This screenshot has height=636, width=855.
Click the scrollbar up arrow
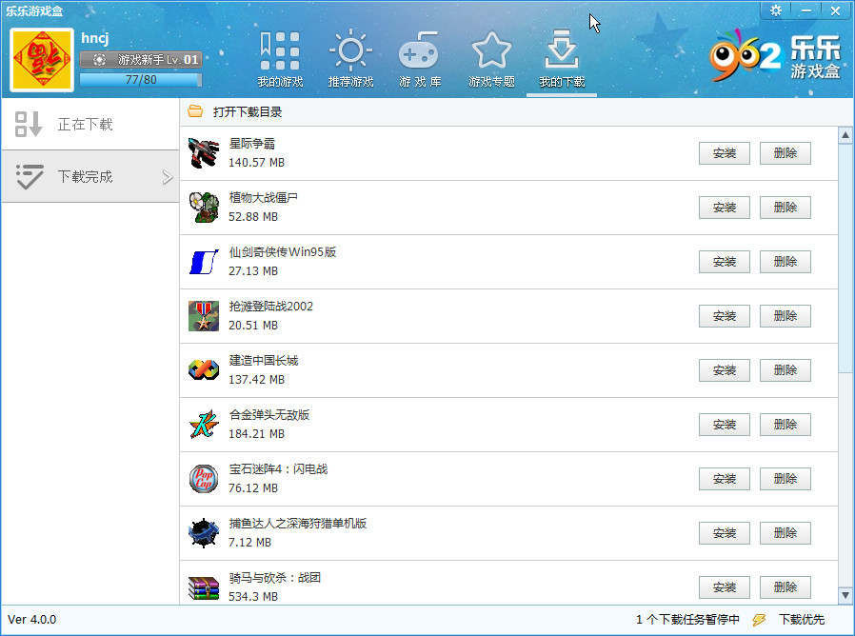(x=845, y=135)
